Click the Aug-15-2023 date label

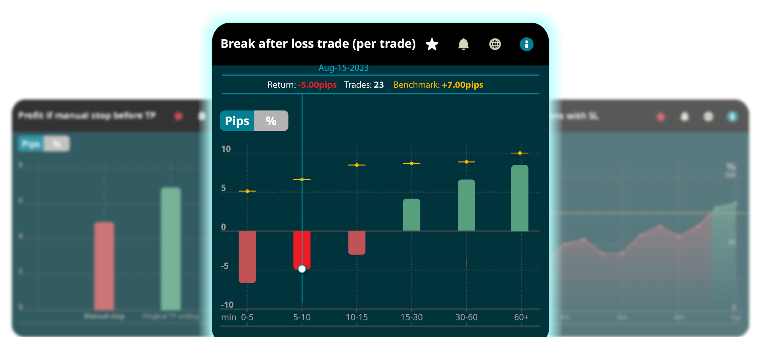click(344, 68)
